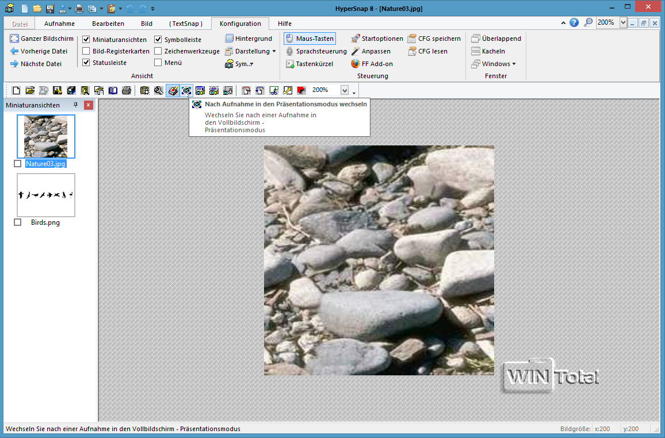Screen dimensions: 665x438
Task: Uncheck the Miniaturansichten checkbox
Action: [86, 40]
